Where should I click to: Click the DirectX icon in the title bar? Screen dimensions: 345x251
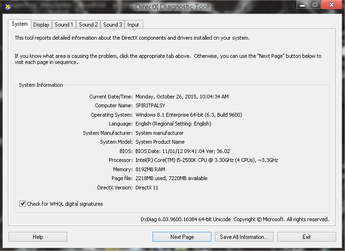coord(6,7)
